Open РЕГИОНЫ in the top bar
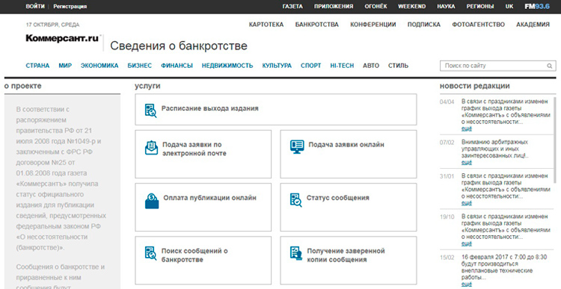Image resolution: width=561 pixels, height=289 pixels. pyautogui.click(x=480, y=7)
